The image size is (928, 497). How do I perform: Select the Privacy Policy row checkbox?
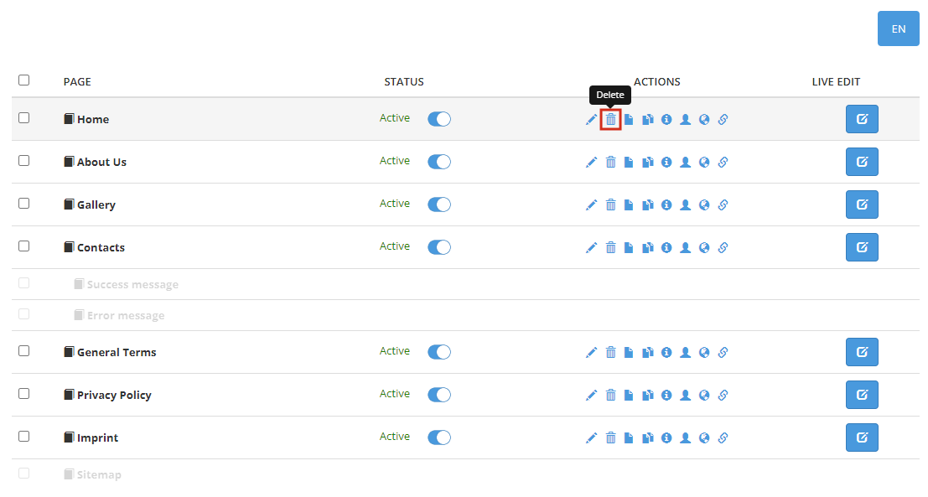23,393
